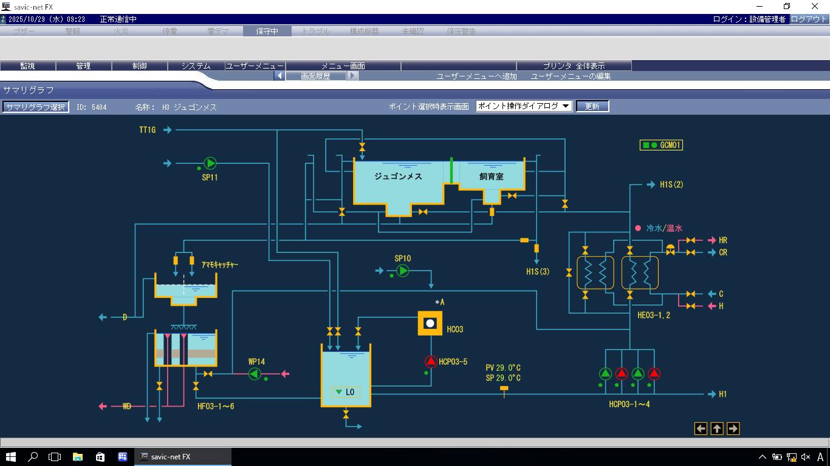
Task: Click the red HCP03-5 pump icon
Action: 431,362
